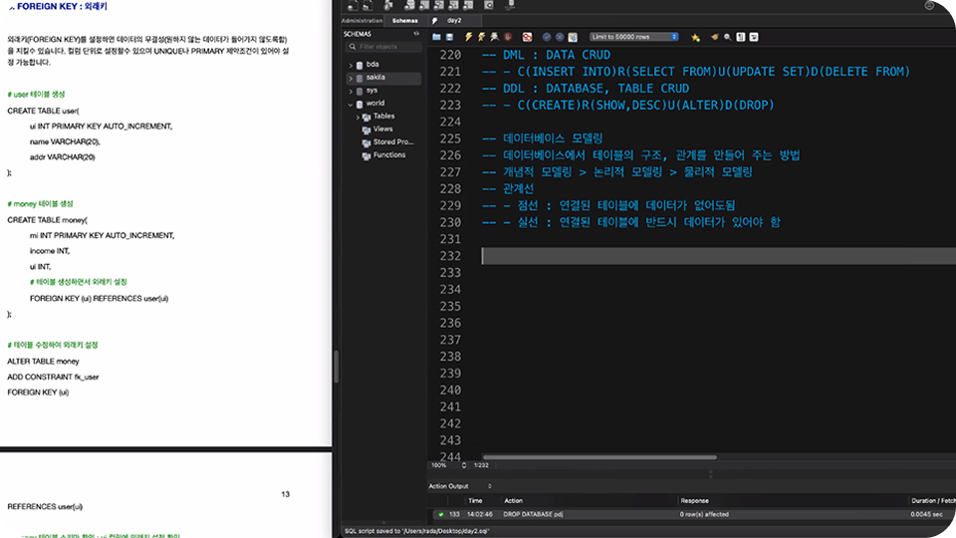Expand the sys schema
Image resolution: width=956 pixels, height=538 pixels.
click(x=351, y=91)
